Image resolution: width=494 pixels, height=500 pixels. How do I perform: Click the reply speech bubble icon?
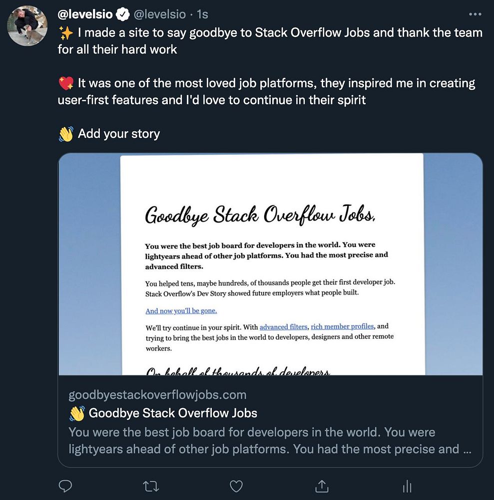click(66, 485)
